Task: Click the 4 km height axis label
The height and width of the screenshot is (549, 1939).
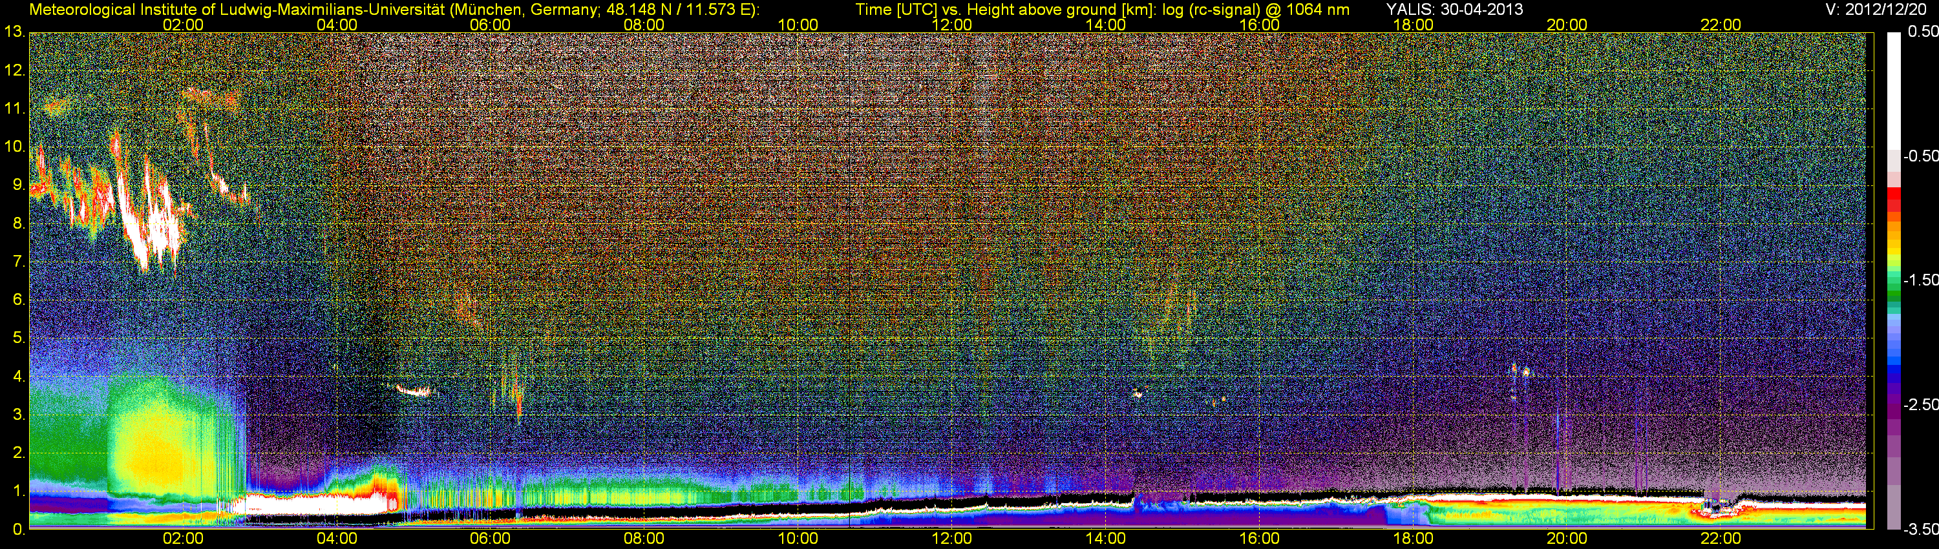Action: [19, 376]
